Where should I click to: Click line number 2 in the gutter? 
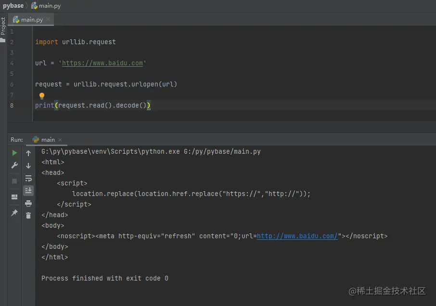point(12,42)
